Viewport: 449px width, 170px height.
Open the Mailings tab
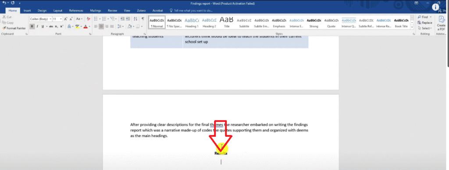tap(95, 11)
